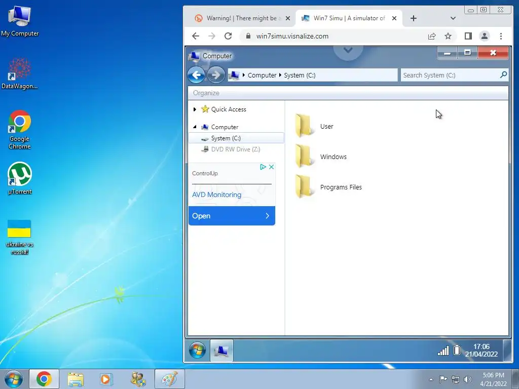Select System (C:) in navigation tree
The width and height of the screenshot is (519, 389).
[236, 138]
